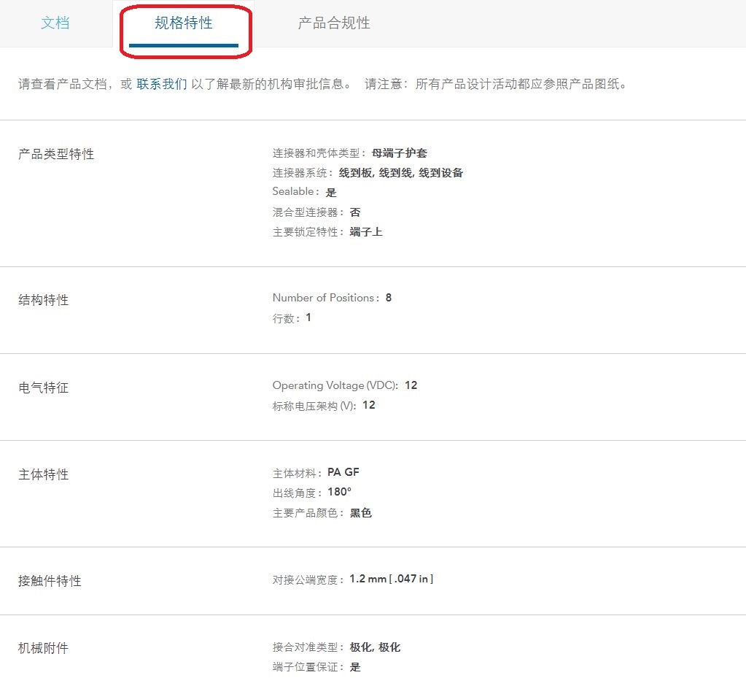Click the 标称电压架构 (V) label

pos(314,406)
